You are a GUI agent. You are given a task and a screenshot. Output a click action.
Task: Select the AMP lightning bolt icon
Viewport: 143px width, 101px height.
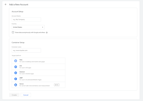click(x=16, y=79)
